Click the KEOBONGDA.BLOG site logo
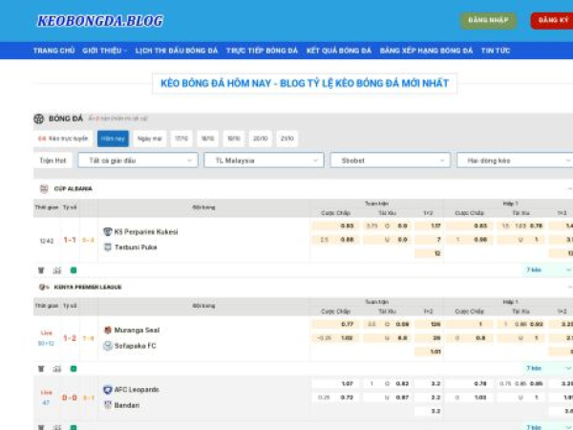 pos(100,20)
